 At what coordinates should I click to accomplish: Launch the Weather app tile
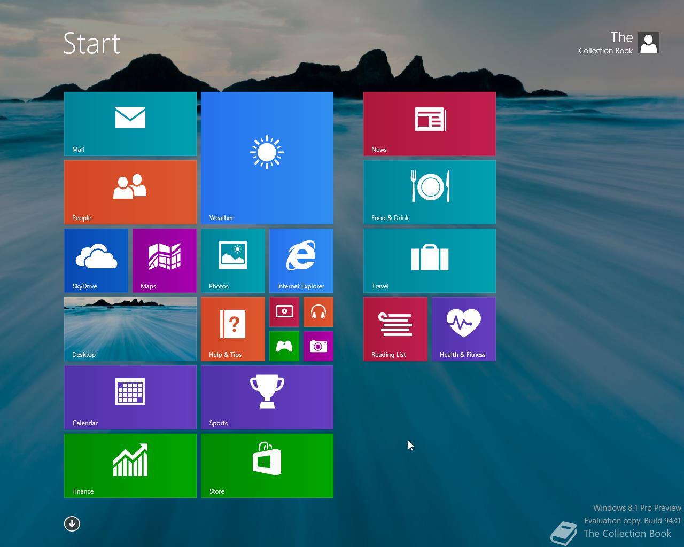click(x=267, y=158)
